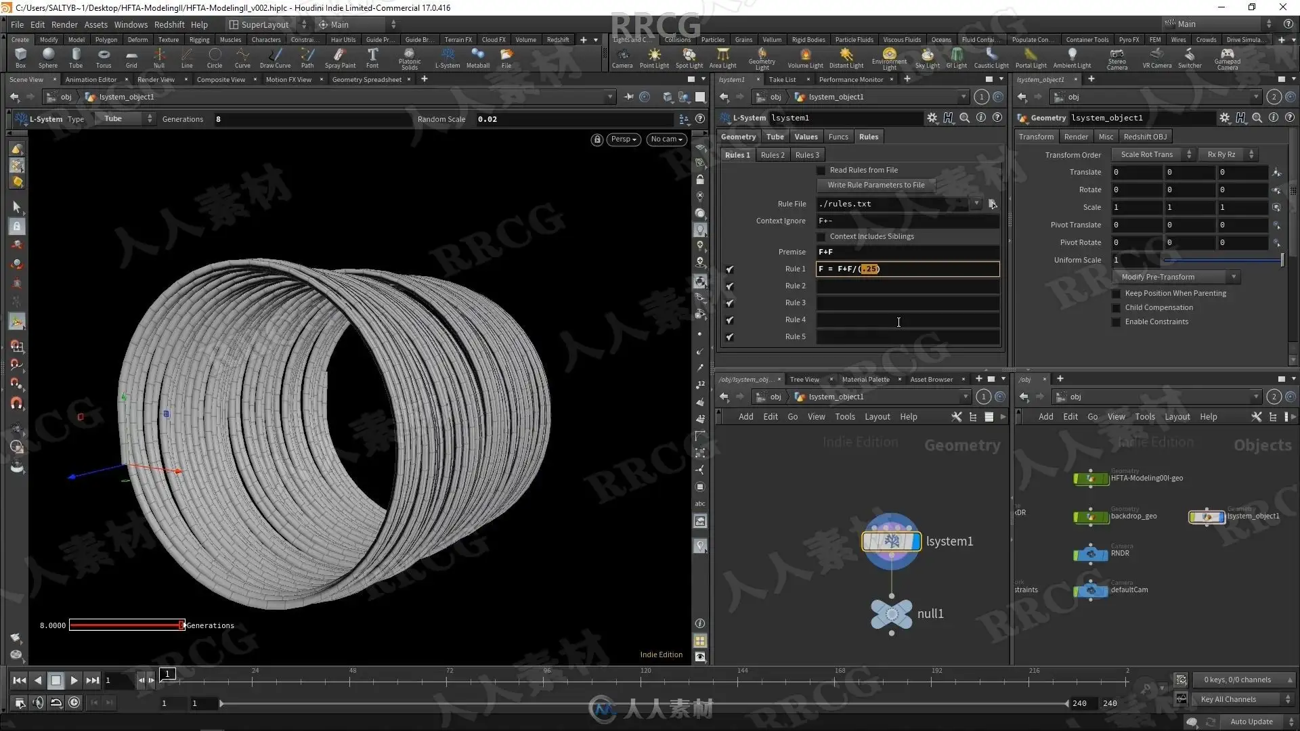Select the Torus shelf tool
Screen dimensions: 1300x731
pos(103,57)
